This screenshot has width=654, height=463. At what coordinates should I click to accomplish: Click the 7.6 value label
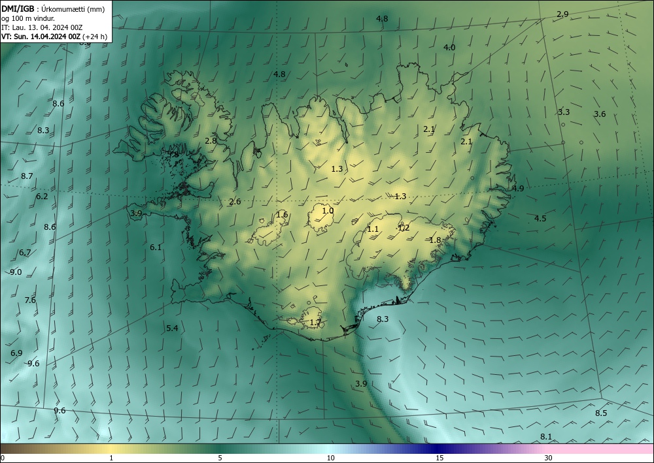click(x=30, y=300)
